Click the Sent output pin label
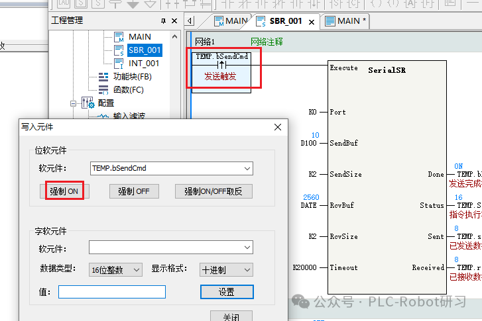 pos(436,236)
